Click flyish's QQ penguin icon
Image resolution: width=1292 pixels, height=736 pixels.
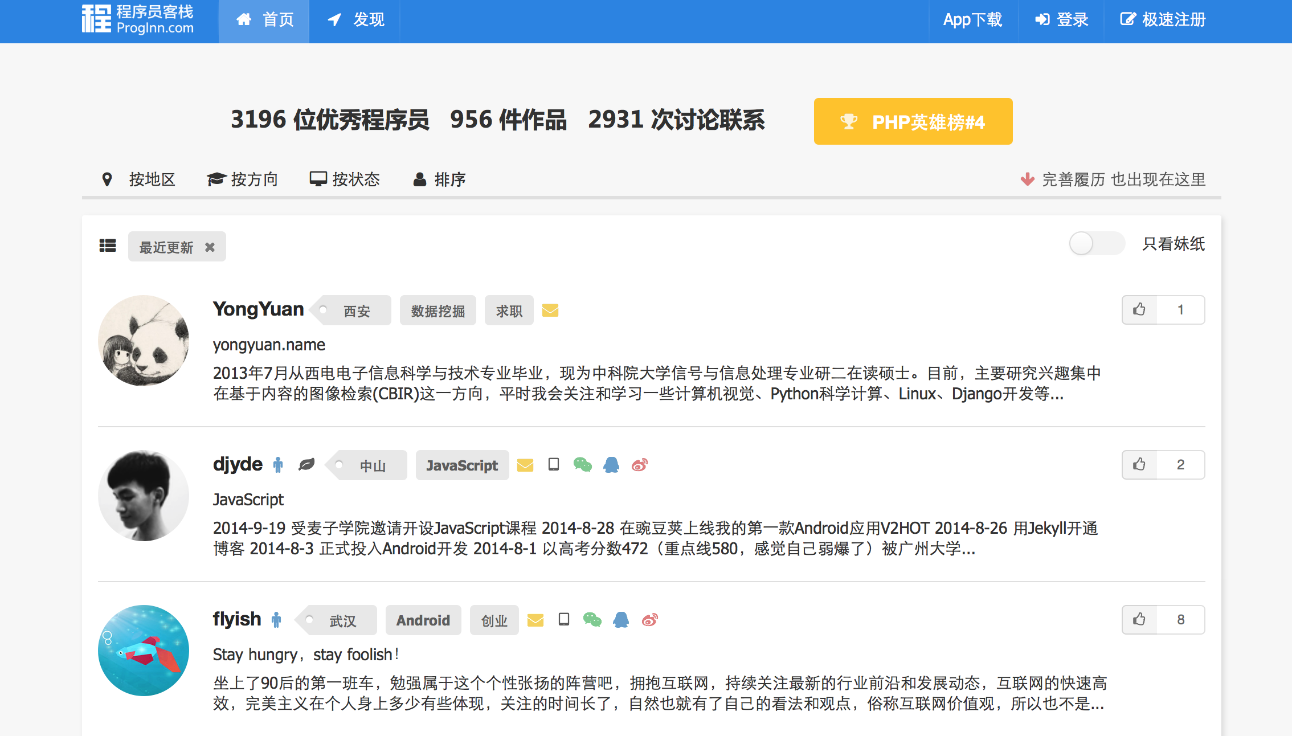coord(621,620)
